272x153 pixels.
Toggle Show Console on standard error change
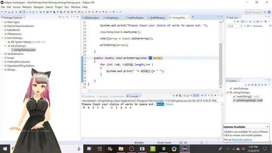pyautogui.click(x=198, y=96)
